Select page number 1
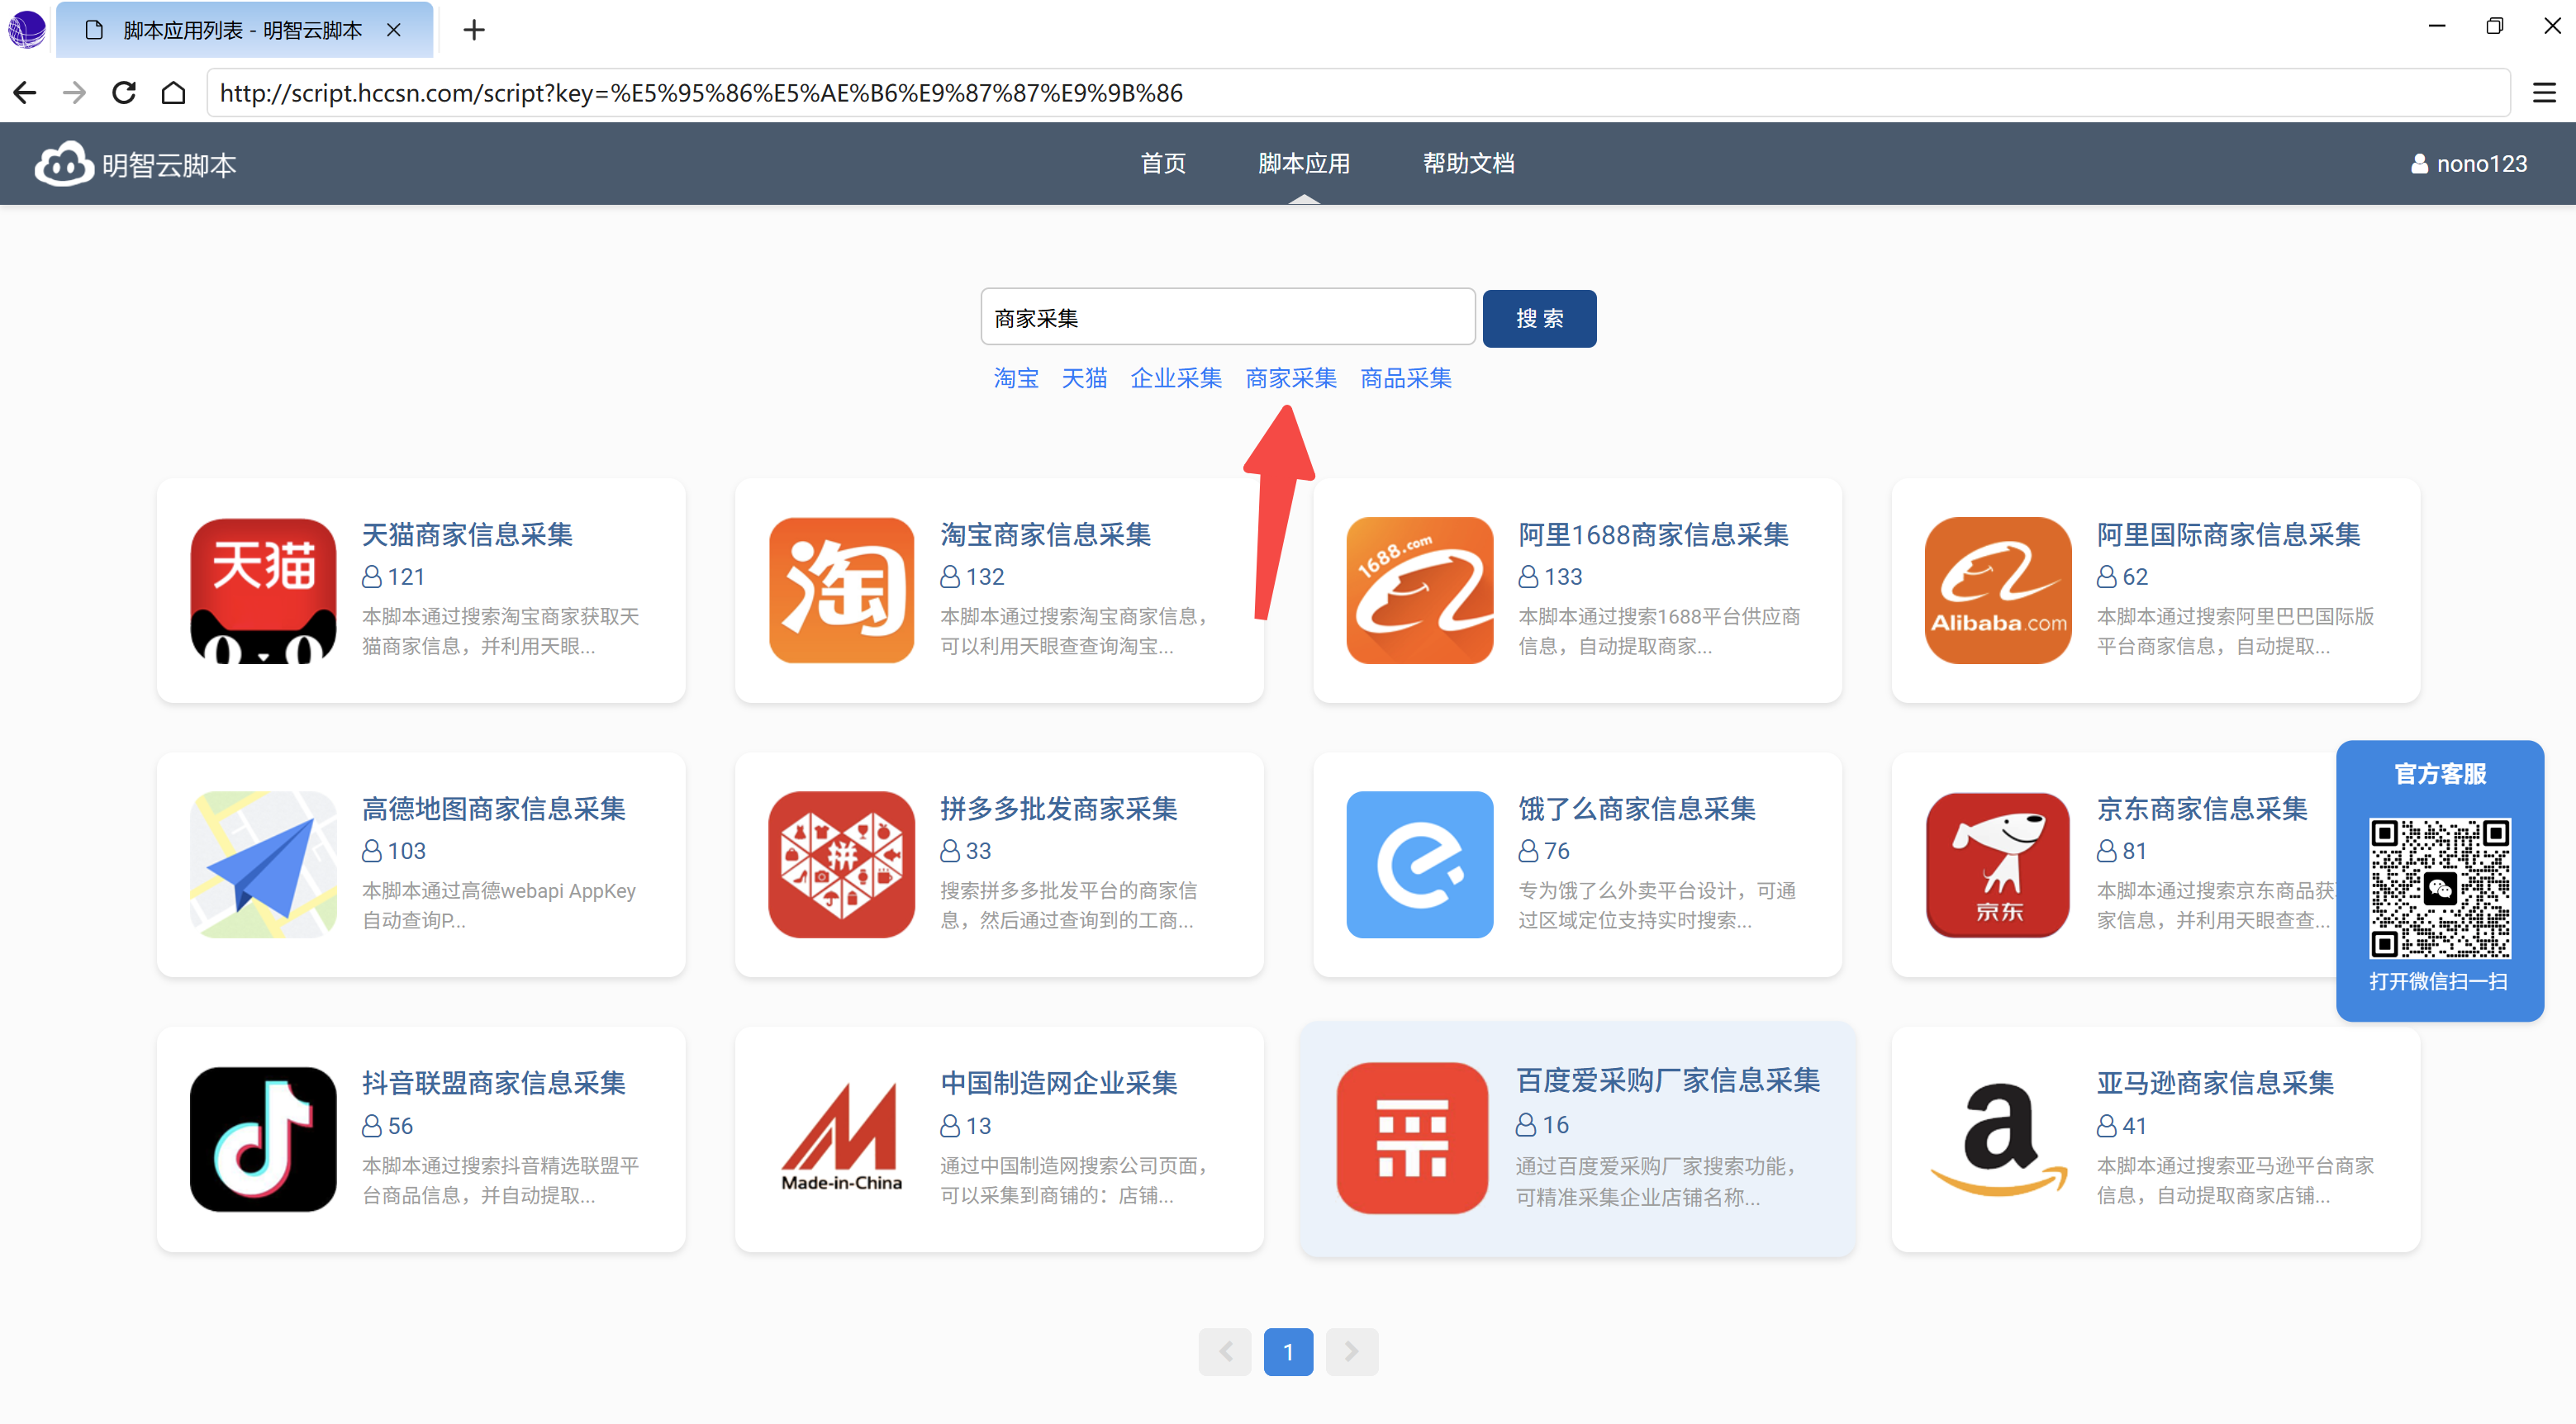 click(1288, 1352)
